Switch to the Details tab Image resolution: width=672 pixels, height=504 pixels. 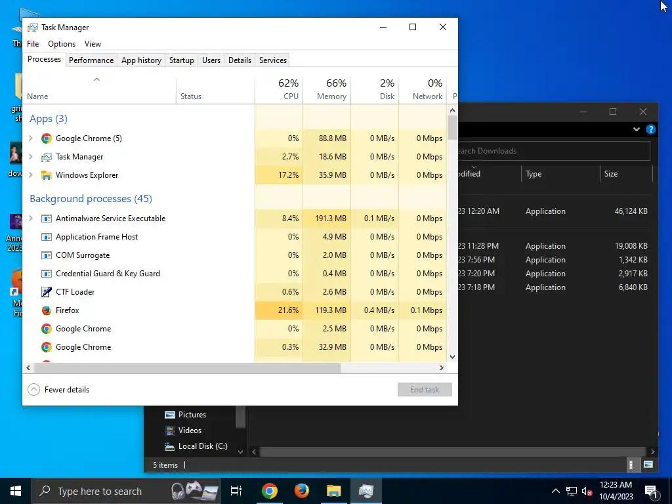coord(240,60)
